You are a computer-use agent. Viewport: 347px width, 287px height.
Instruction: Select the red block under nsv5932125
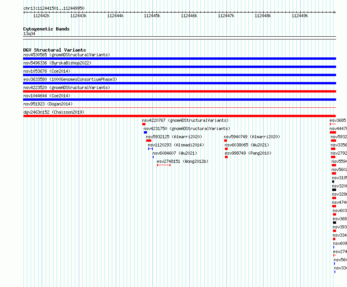[x=149, y=141]
